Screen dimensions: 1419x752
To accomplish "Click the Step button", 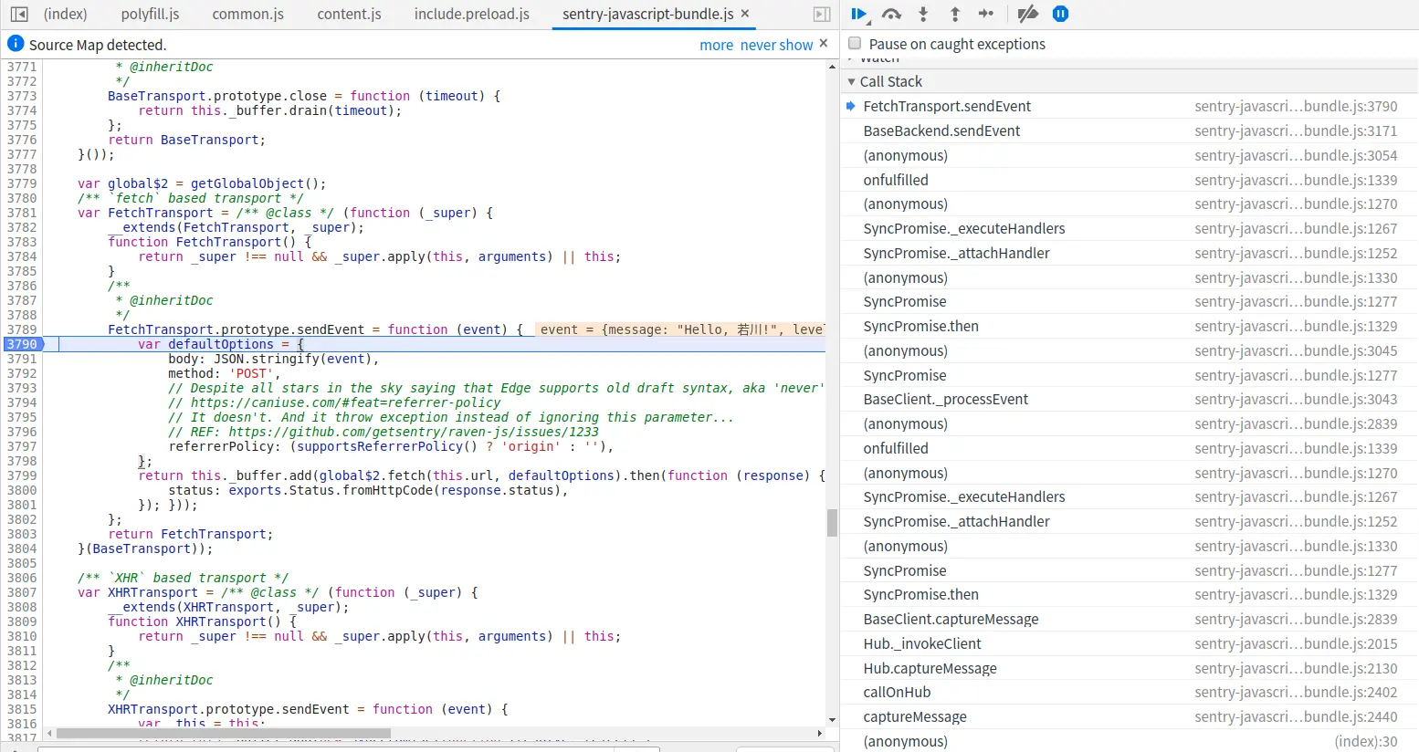I will coord(986,14).
